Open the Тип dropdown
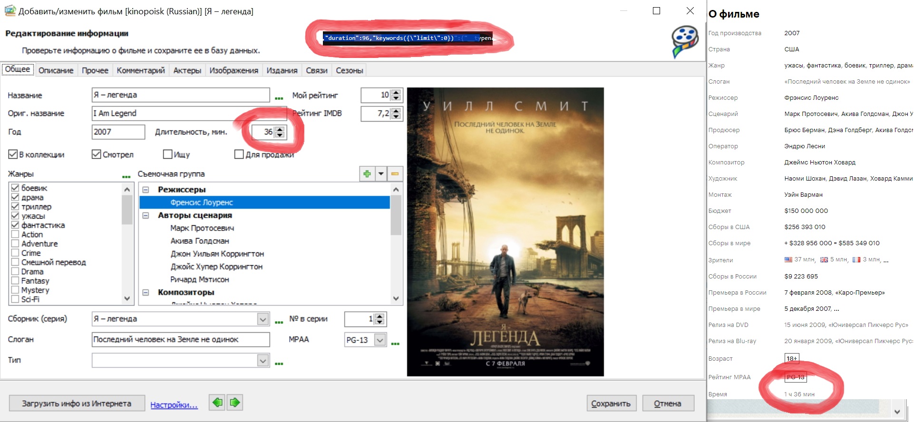Viewport: 914px width, 422px height. pos(263,360)
